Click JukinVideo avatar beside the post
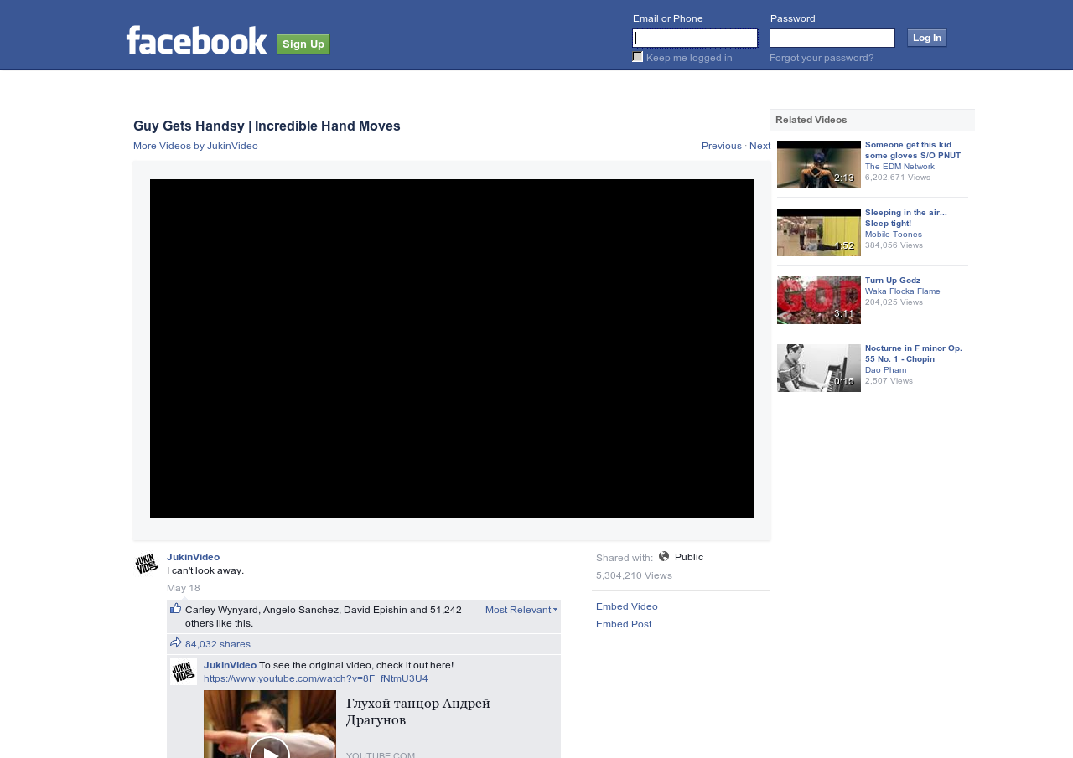 (x=147, y=564)
